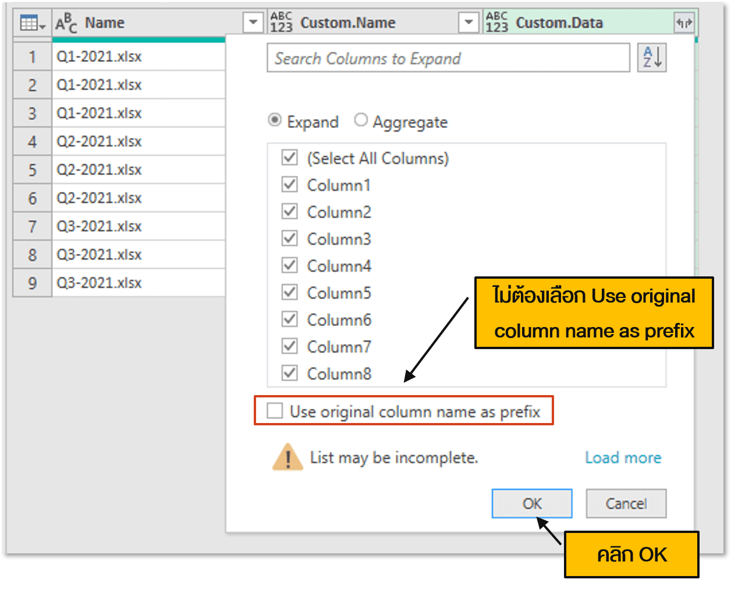
Task: Click the text data type icon on Name column
Action: (x=66, y=22)
